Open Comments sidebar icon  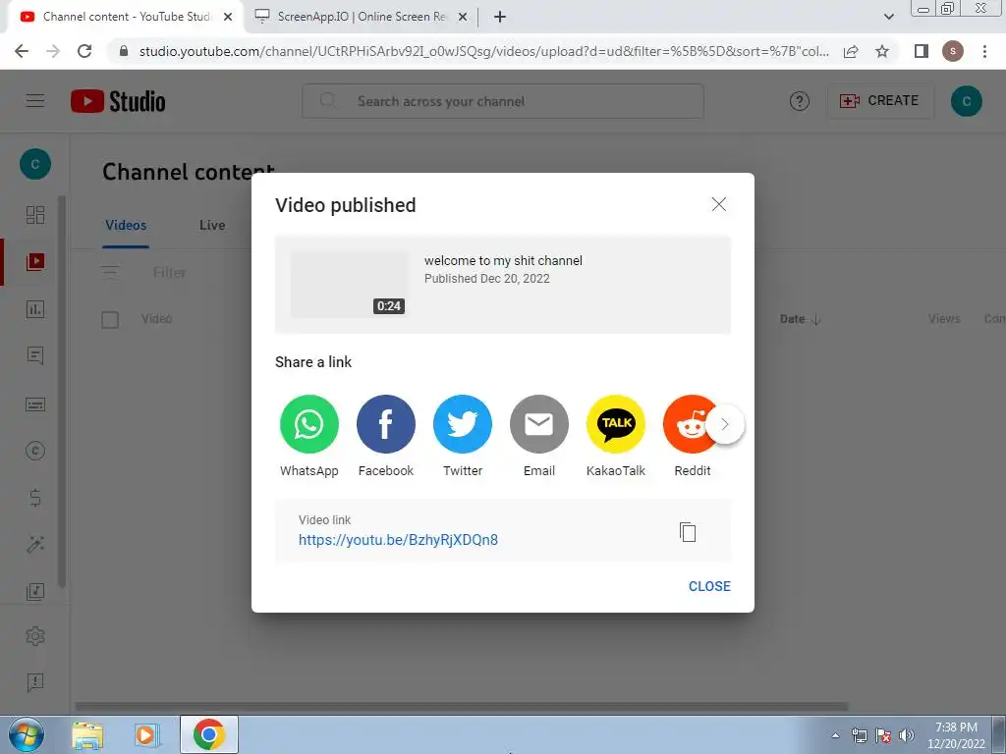pos(35,355)
